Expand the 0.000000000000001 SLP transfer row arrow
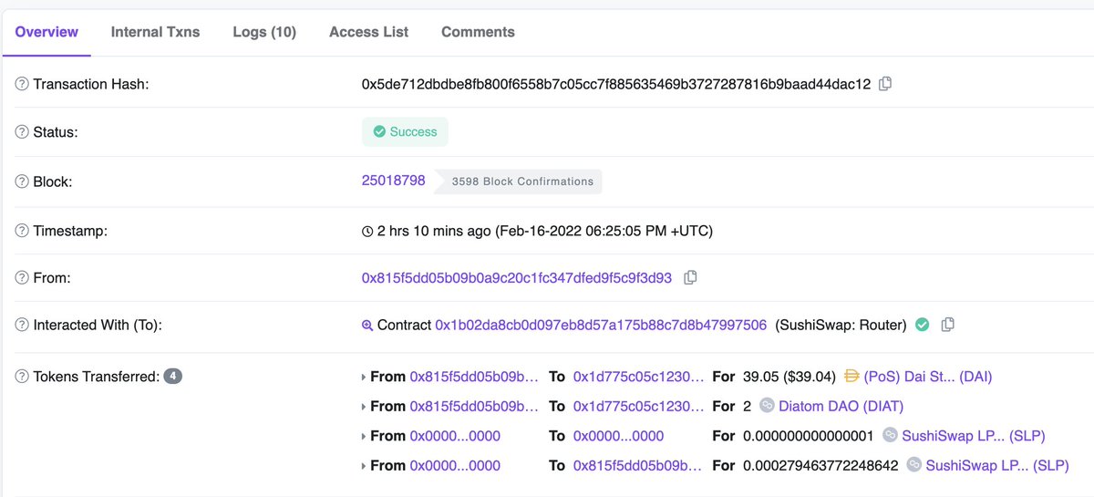Viewport: 1094px width, 497px height. click(365, 437)
